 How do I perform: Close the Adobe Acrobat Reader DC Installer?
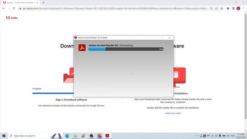169,38
